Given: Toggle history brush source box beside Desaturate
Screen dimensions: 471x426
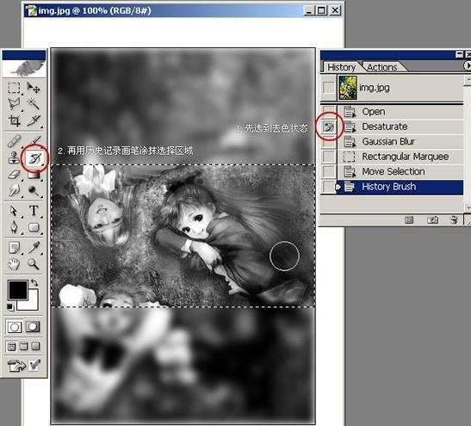Looking at the screenshot, I should [x=328, y=127].
